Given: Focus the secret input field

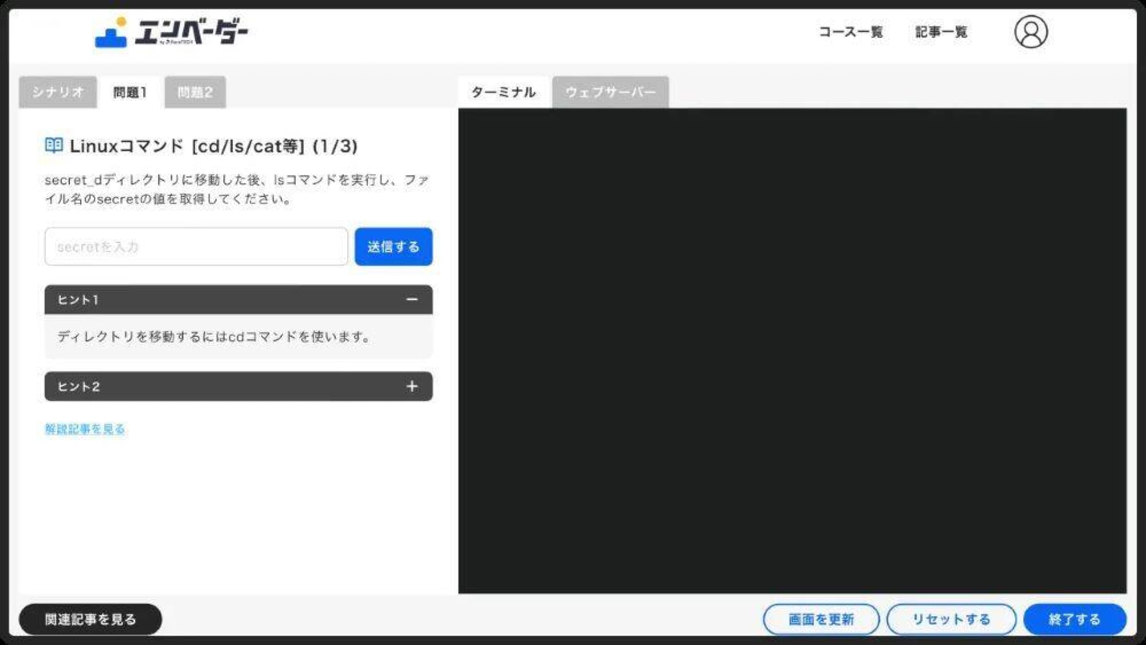Looking at the screenshot, I should coord(196,247).
